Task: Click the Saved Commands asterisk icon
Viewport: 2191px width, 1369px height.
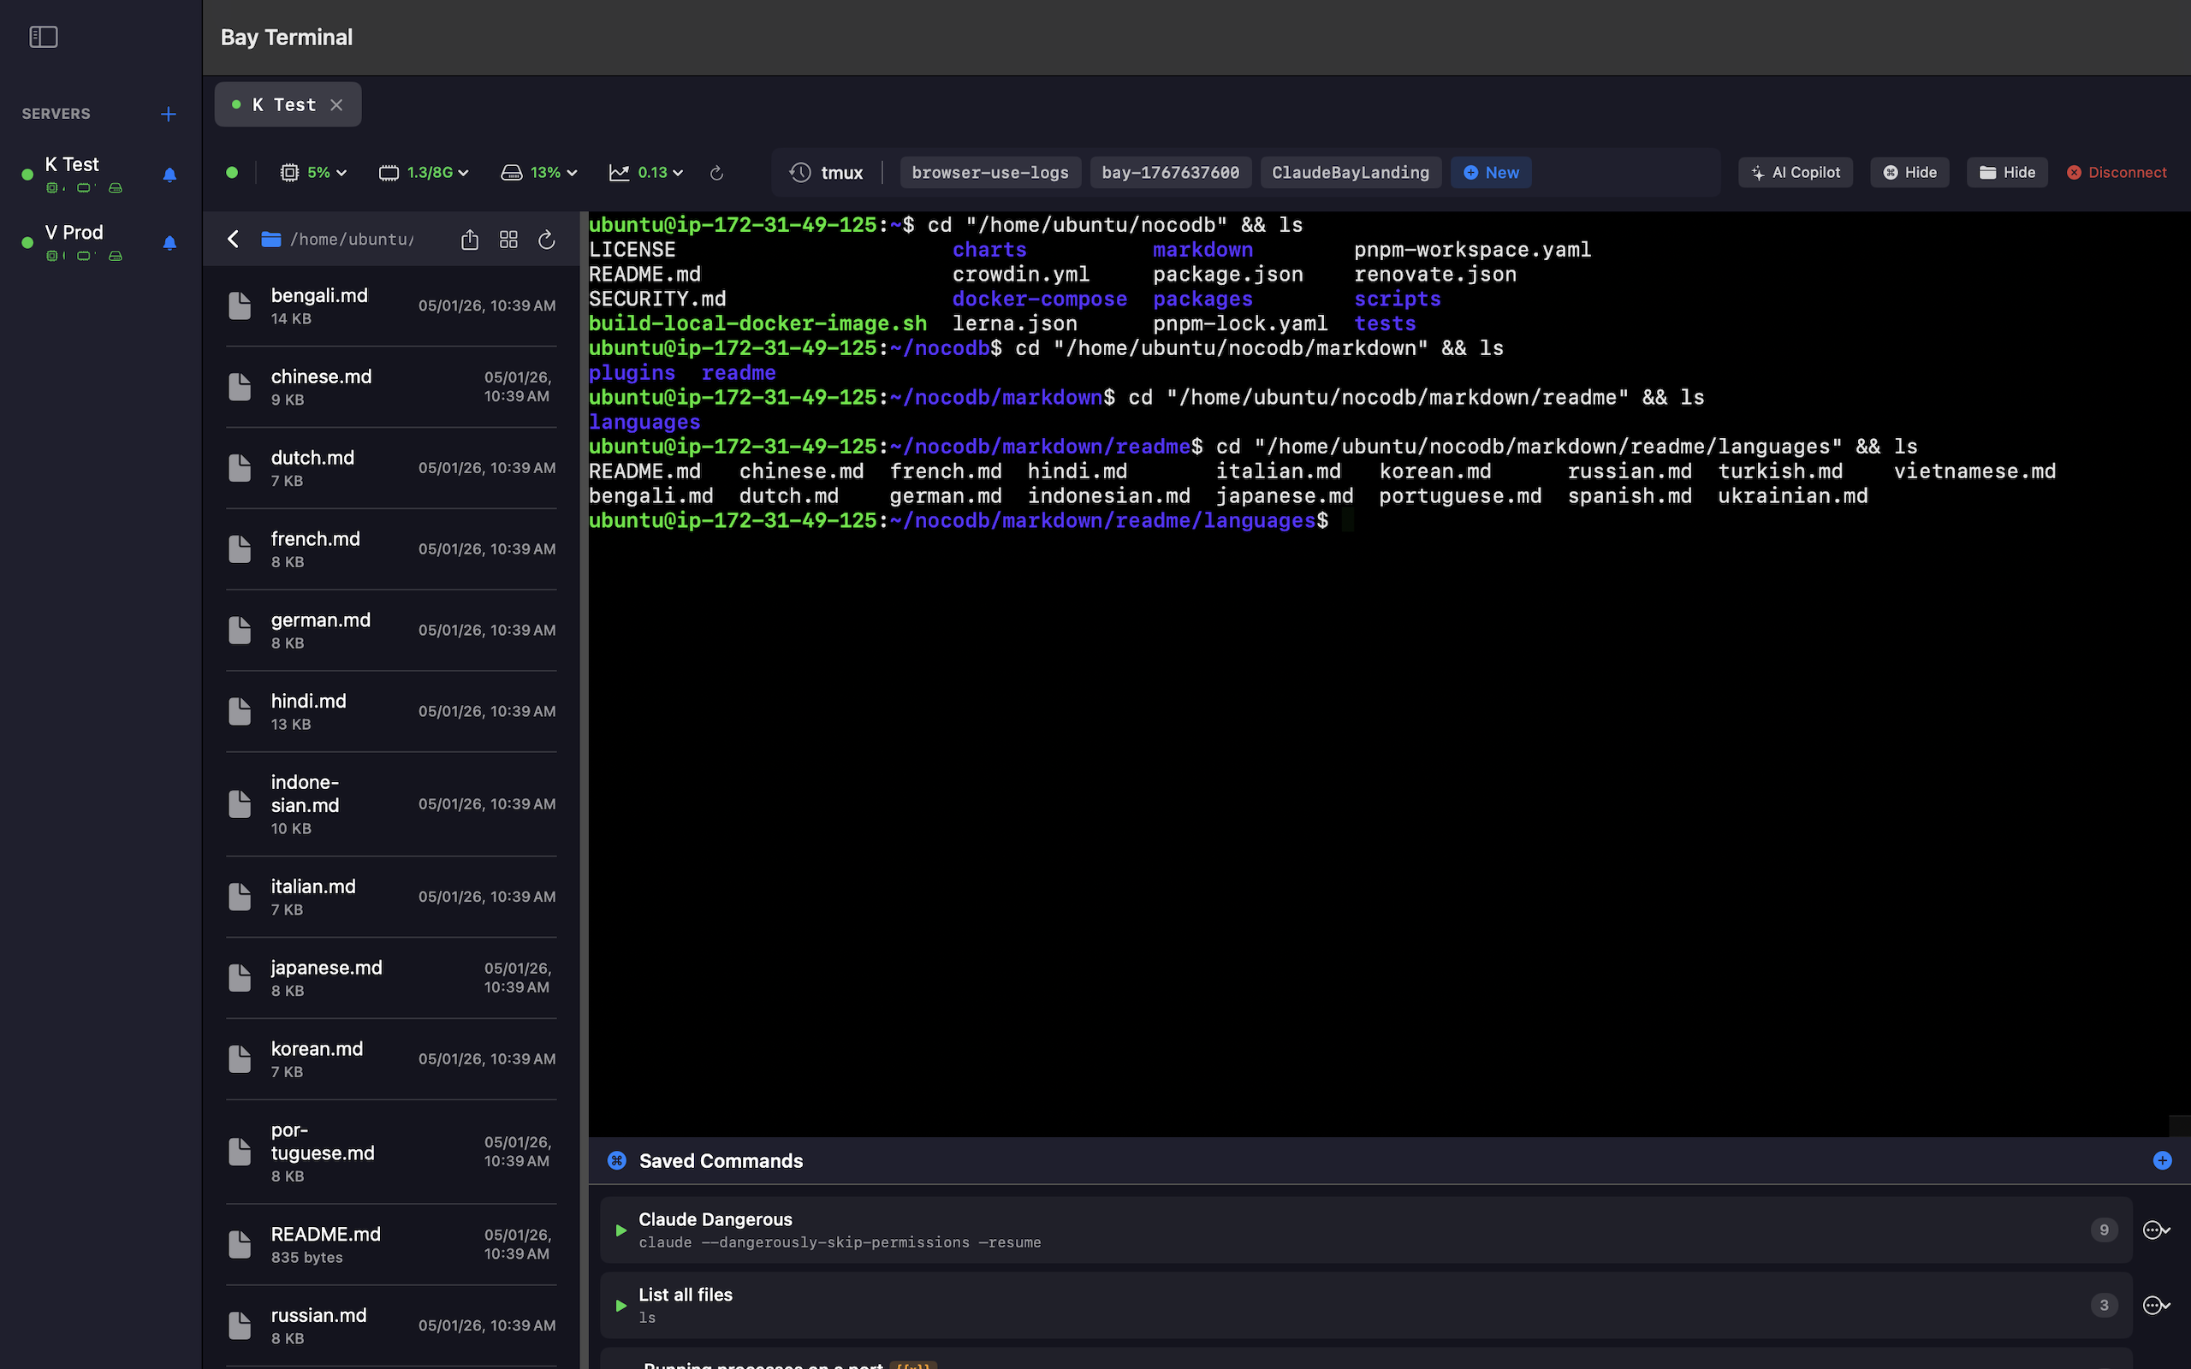Action: point(616,1160)
